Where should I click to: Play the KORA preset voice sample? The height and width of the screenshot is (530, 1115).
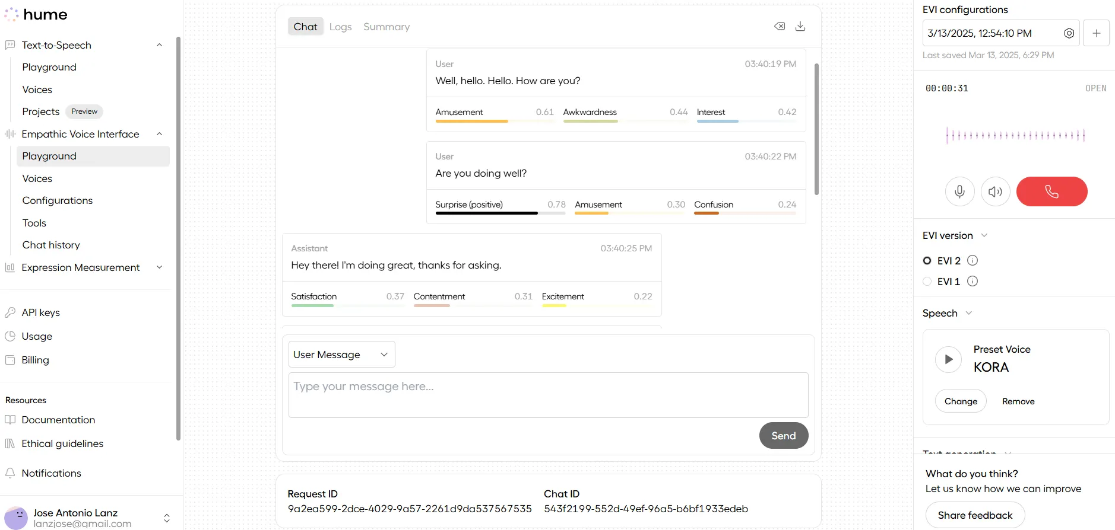948,359
